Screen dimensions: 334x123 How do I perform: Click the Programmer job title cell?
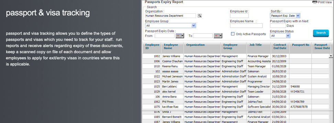pyautogui.click(x=259, y=82)
